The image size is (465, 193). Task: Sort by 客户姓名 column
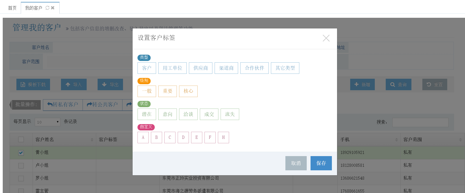coord(64,139)
